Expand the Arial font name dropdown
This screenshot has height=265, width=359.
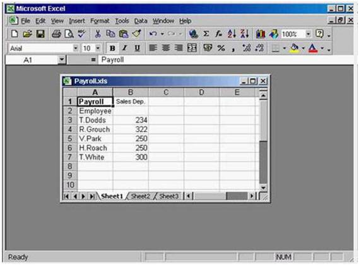(x=75, y=48)
